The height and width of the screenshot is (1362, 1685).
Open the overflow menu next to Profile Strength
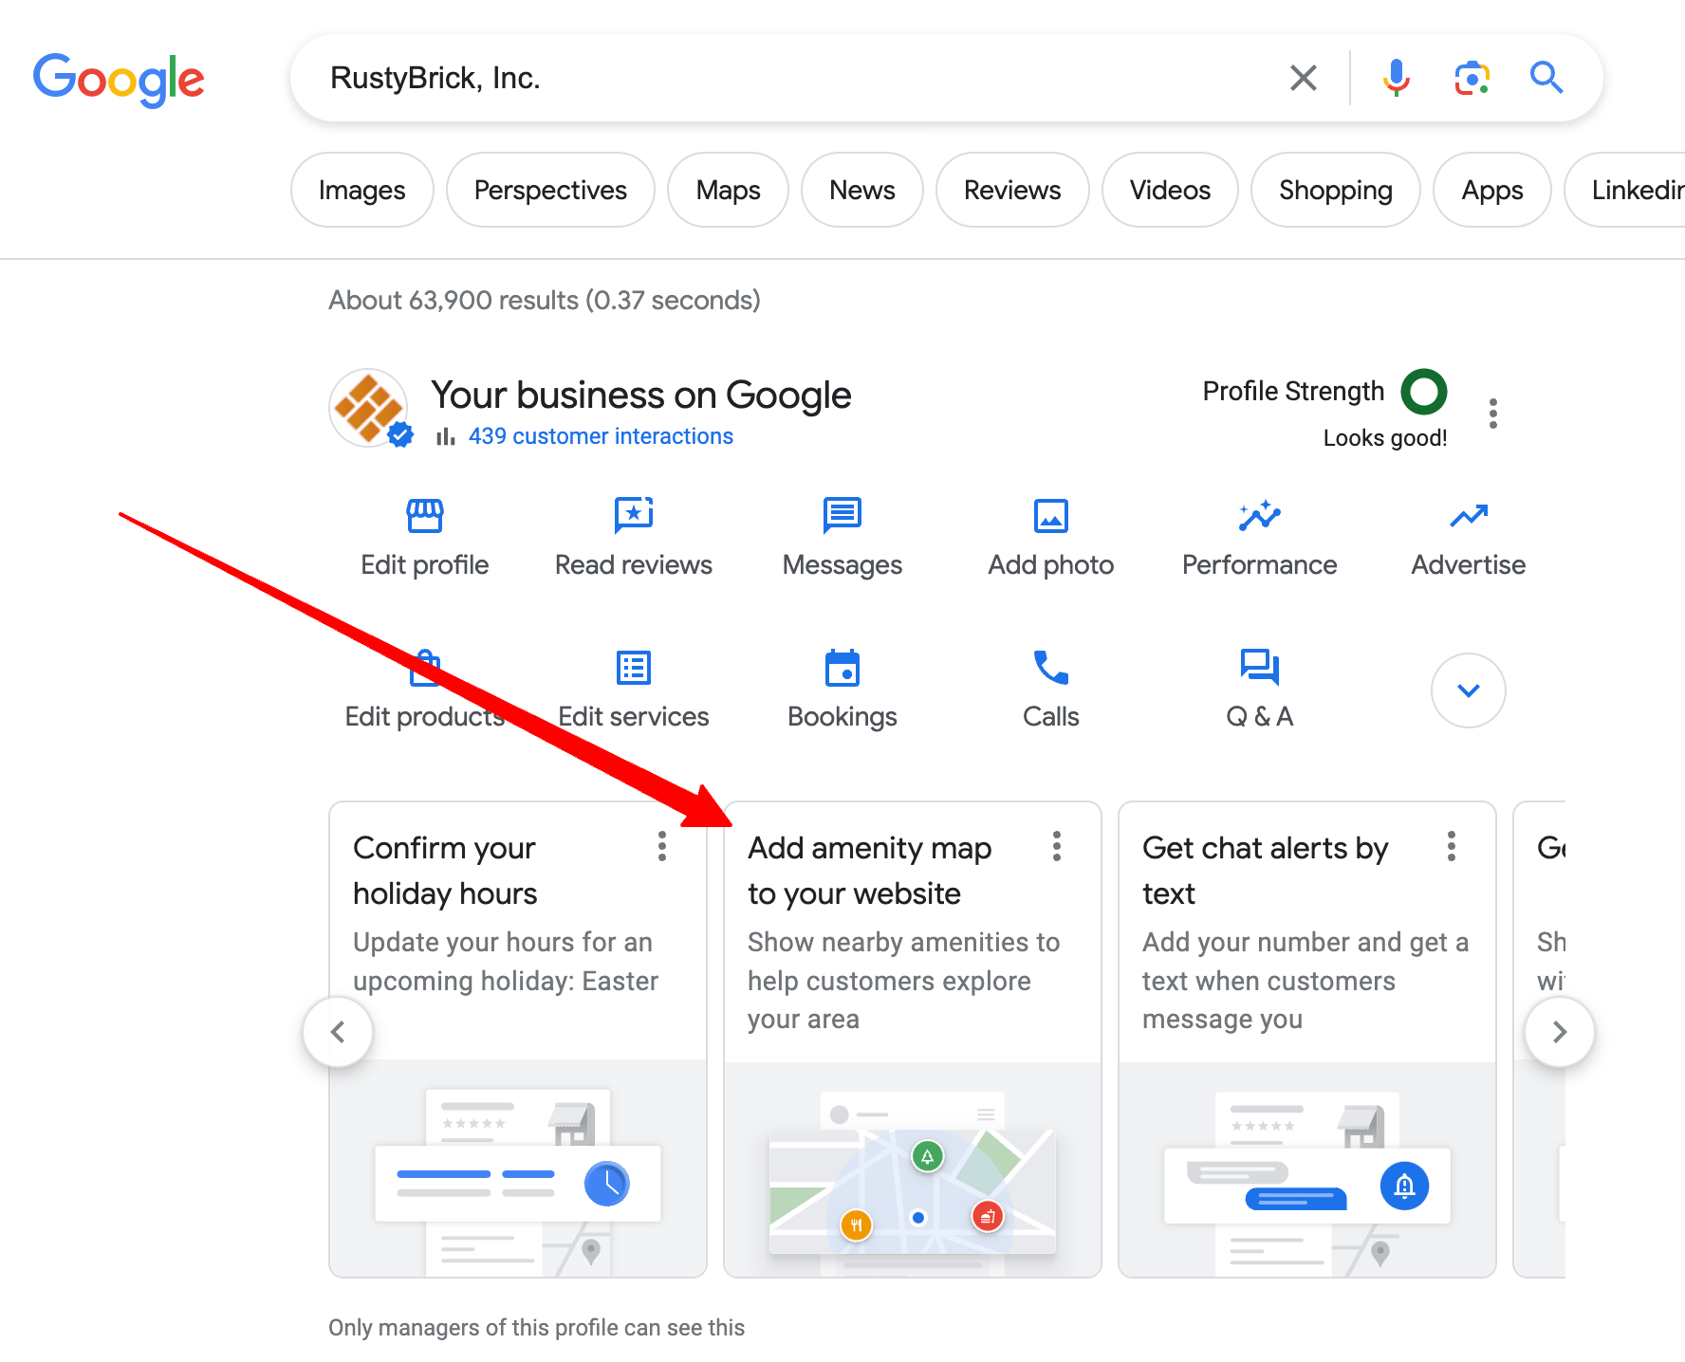(1492, 413)
